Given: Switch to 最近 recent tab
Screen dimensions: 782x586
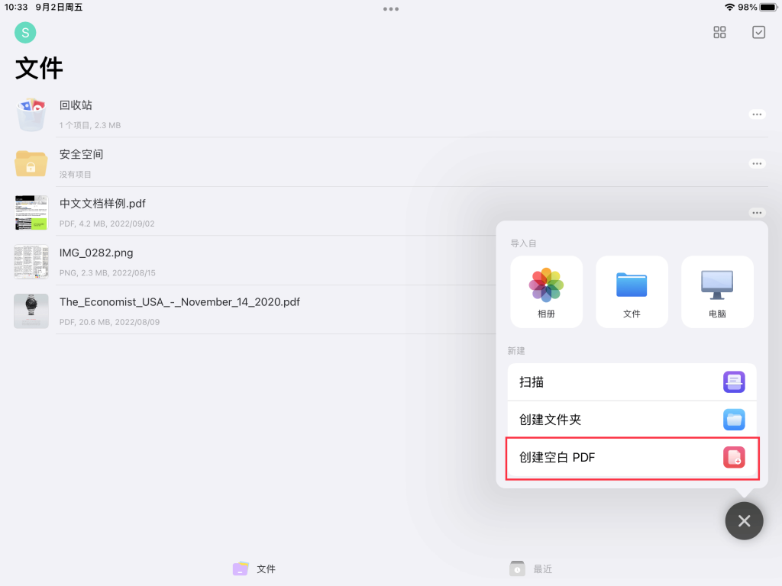Looking at the screenshot, I should pyautogui.click(x=532, y=569).
